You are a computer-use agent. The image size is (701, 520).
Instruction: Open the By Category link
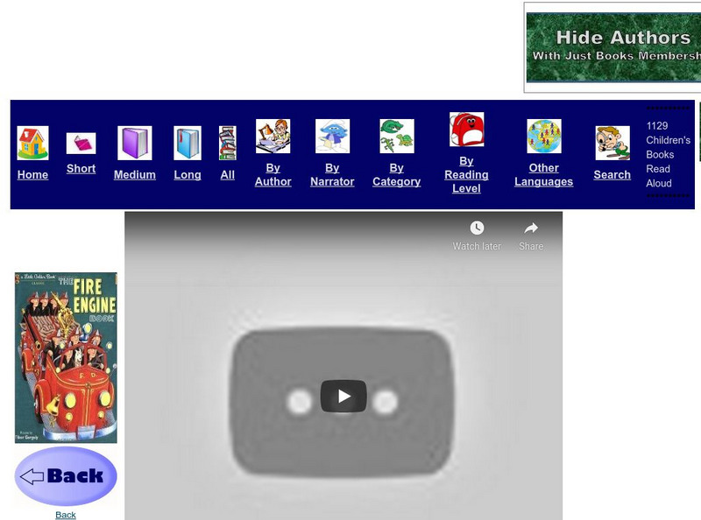pos(397,175)
